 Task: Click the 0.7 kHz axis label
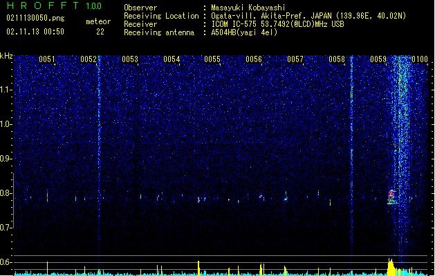6,228
